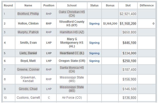Click the Status column header

coord(94,5)
